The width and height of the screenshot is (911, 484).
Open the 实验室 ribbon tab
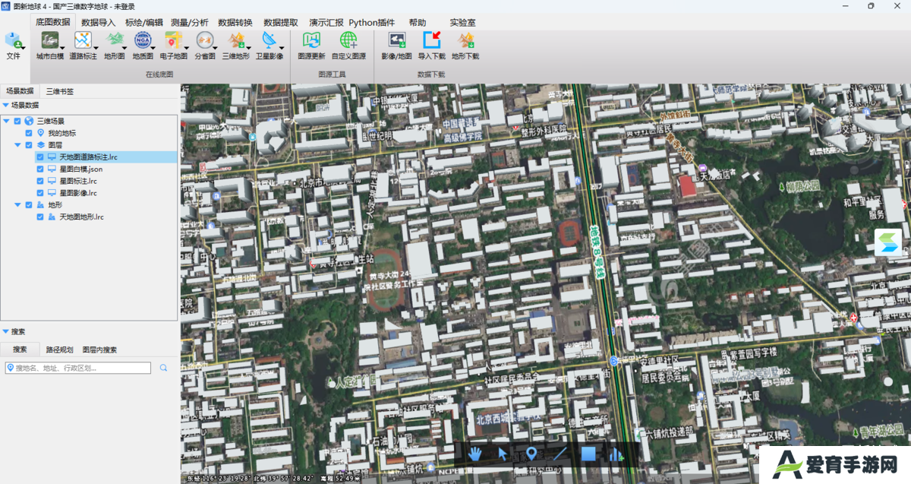pos(462,22)
